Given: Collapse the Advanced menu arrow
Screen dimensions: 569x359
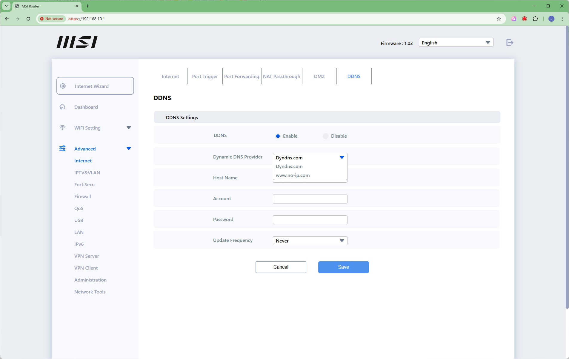Looking at the screenshot, I should [x=129, y=149].
